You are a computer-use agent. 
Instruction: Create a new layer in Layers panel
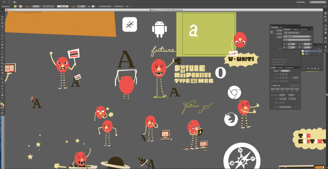pyautogui.click(x=315, y=69)
